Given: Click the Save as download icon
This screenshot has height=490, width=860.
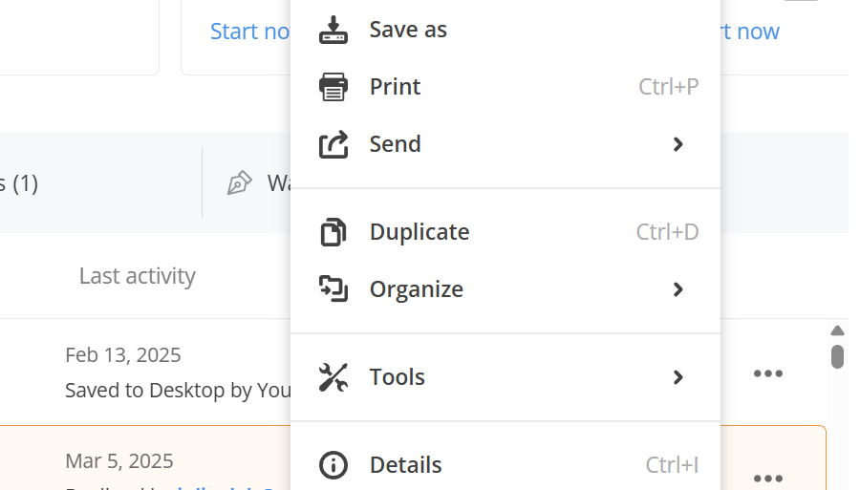Looking at the screenshot, I should click(333, 30).
